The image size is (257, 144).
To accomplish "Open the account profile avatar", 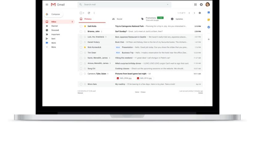I will (x=208, y=5).
